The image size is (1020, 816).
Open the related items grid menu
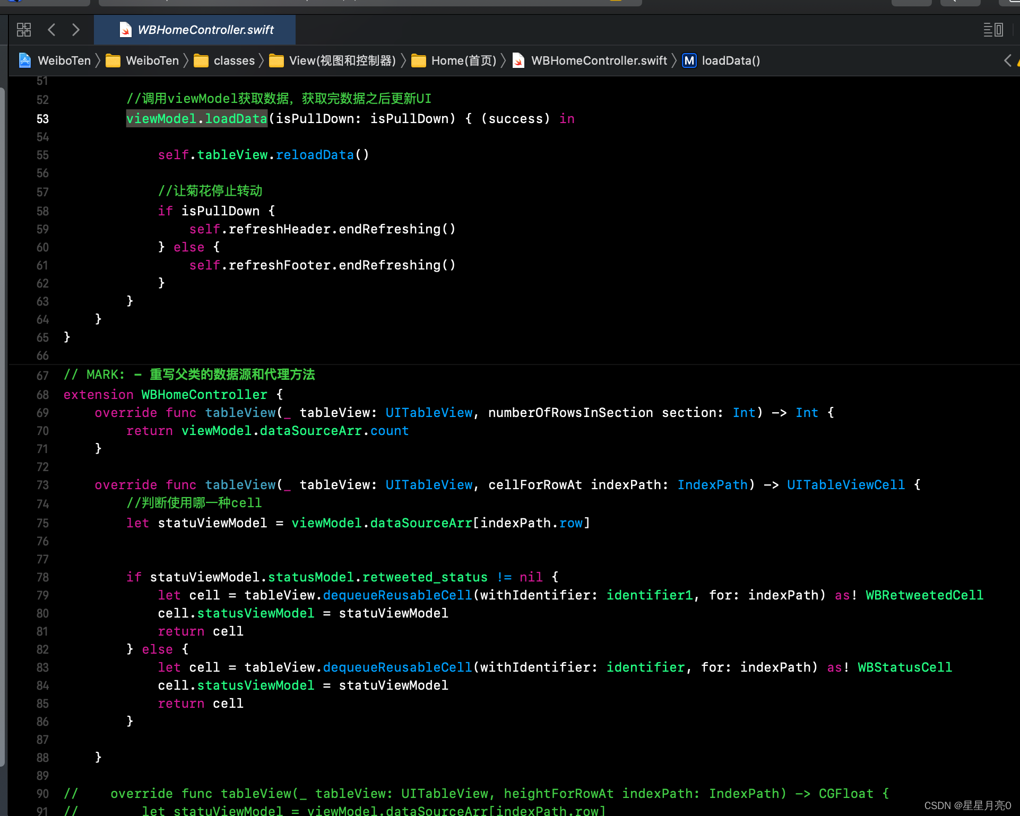click(x=24, y=30)
